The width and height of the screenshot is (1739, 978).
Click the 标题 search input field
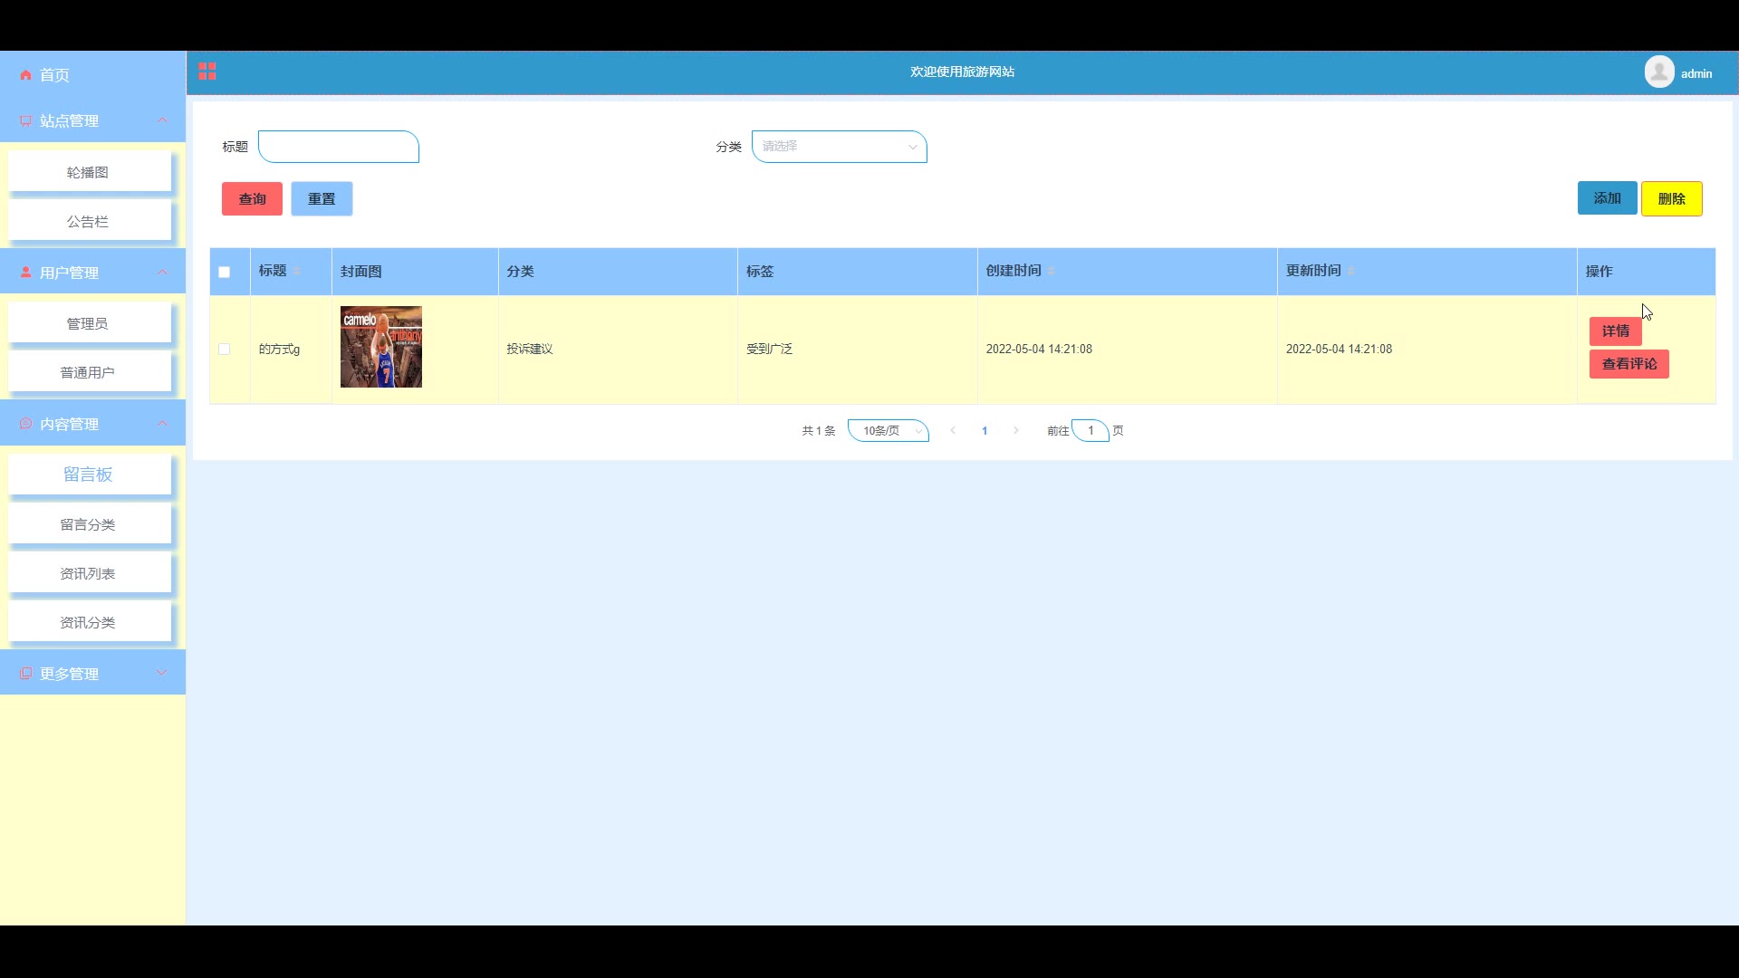click(x=339, y=147)
